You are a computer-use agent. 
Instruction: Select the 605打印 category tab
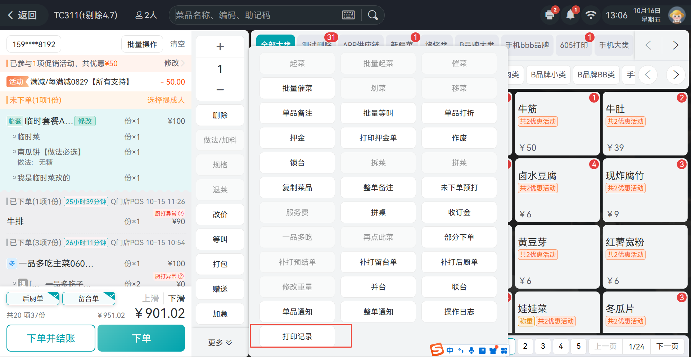tap(574, 45)
